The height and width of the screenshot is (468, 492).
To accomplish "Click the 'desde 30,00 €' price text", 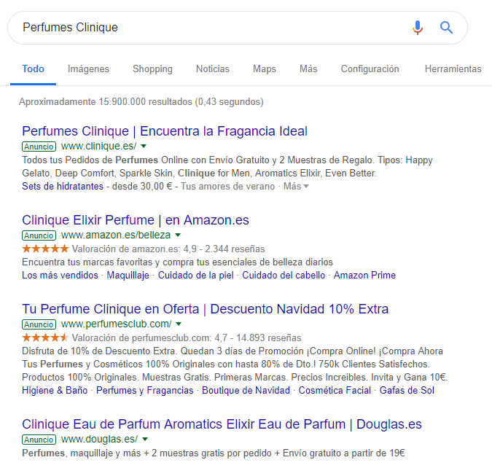I will (x=142, y=186).
